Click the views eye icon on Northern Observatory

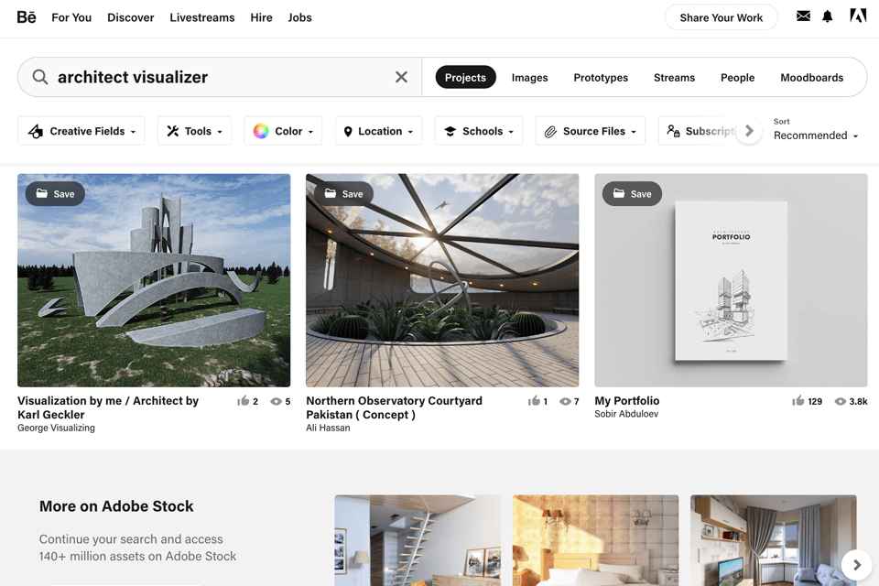[x=565, y=402]
